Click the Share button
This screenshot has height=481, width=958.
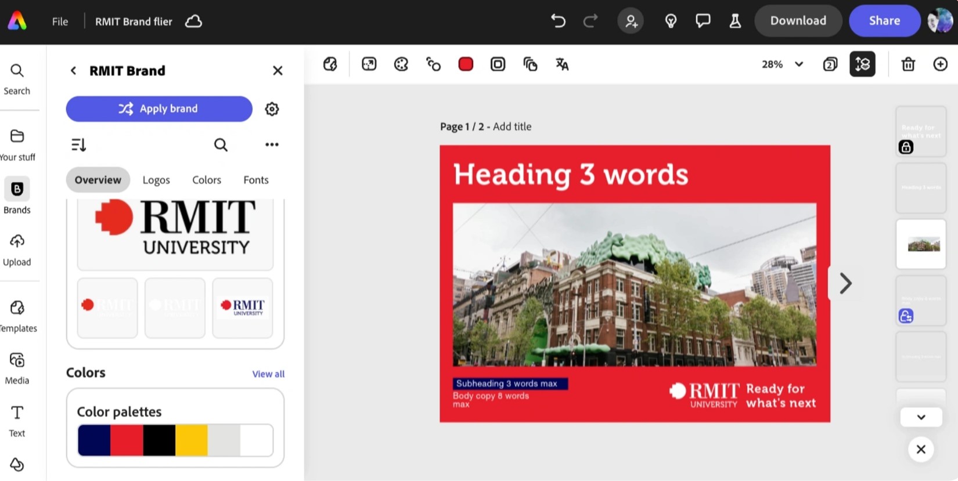[884, 21]
